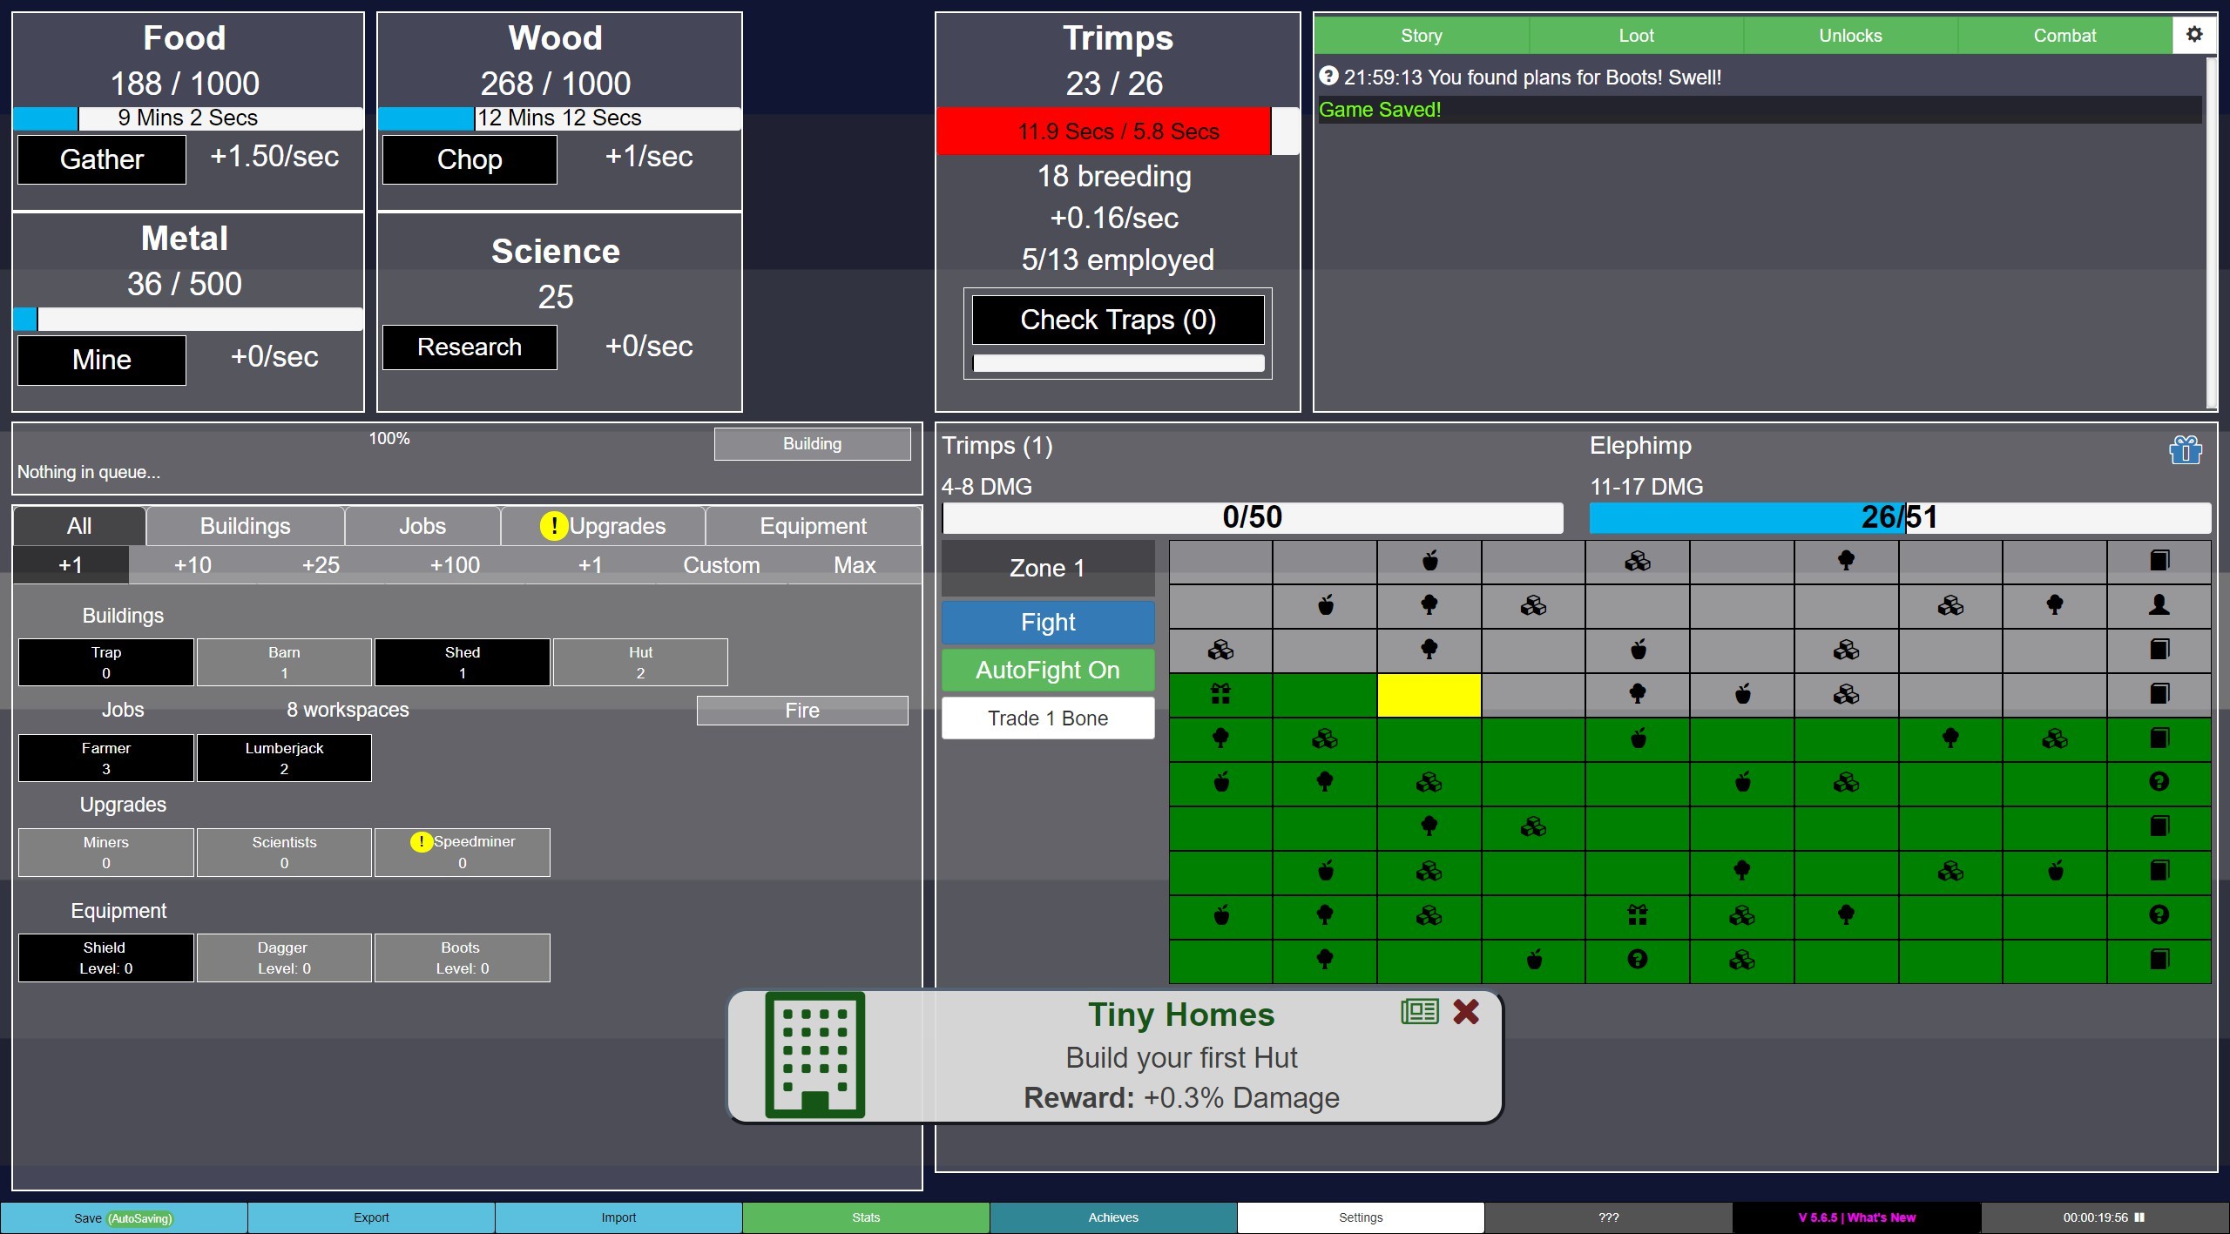Open the newspaper icon in the Tiny Homes popup

tap(1418, 1011)
